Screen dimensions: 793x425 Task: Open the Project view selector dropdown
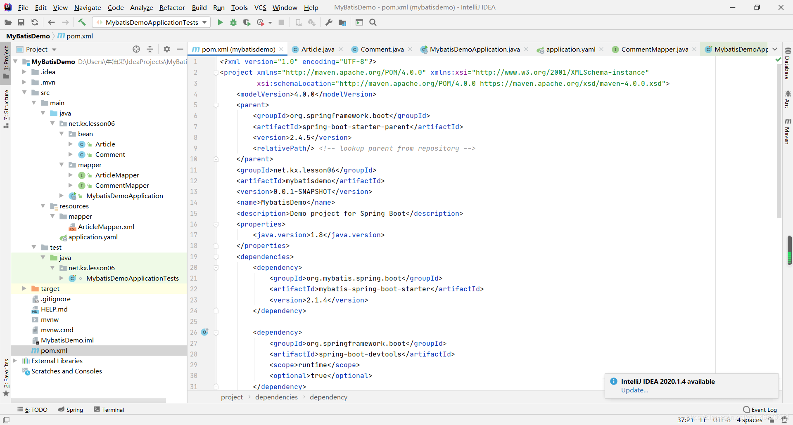tap(54, 50)
